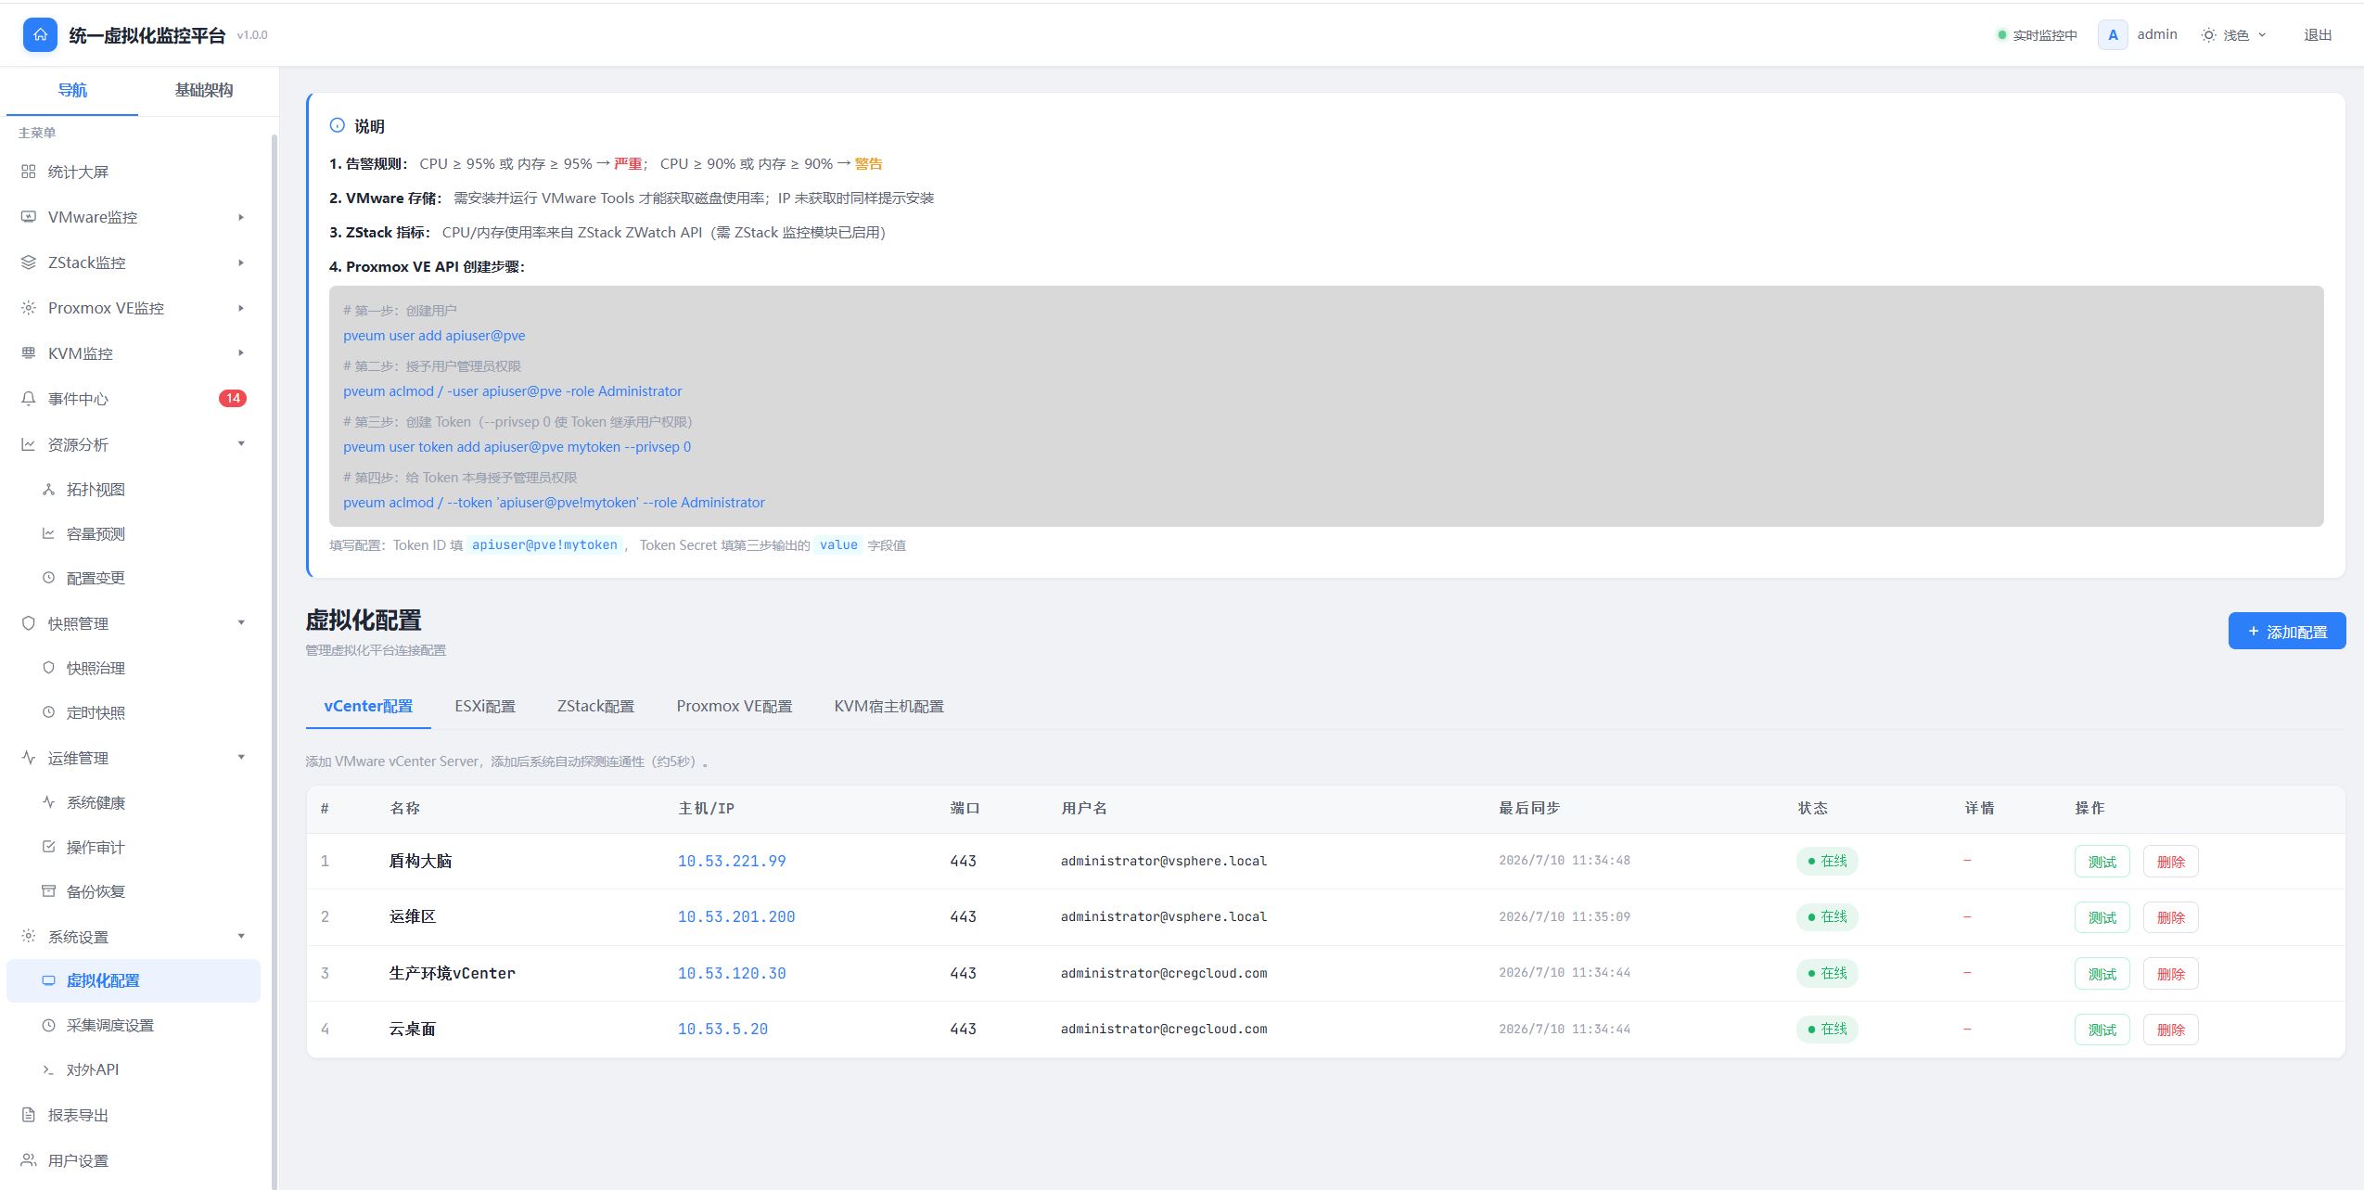Screen dimensions: 2364x1190
Task: Click the Proxmox VE监控 gear icon
Action: point(29,308)
